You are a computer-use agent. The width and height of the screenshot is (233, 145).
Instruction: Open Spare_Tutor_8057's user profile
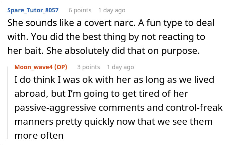(33, 10)
